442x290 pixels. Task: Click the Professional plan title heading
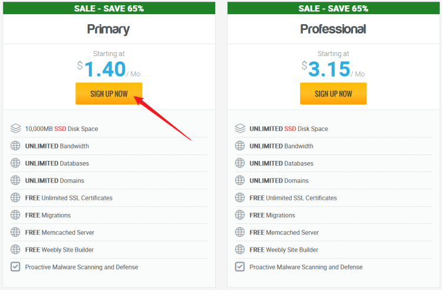(x=333, y=29)
